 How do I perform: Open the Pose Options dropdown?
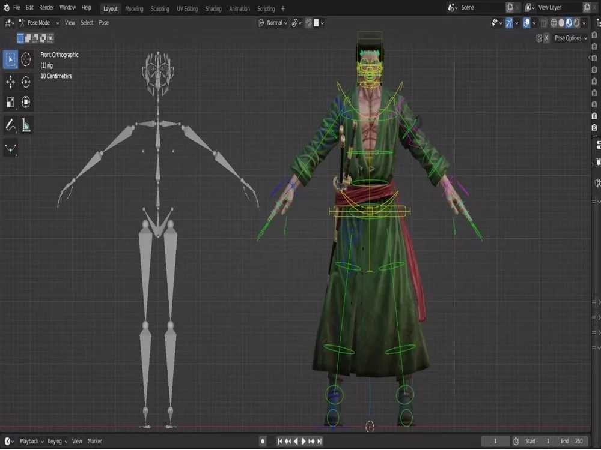569,38
